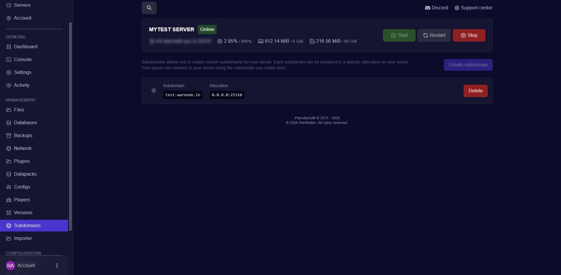The height and width of the screenshot is (275, 561).
Task: Open the Versions page
Action: pos(34,213)
